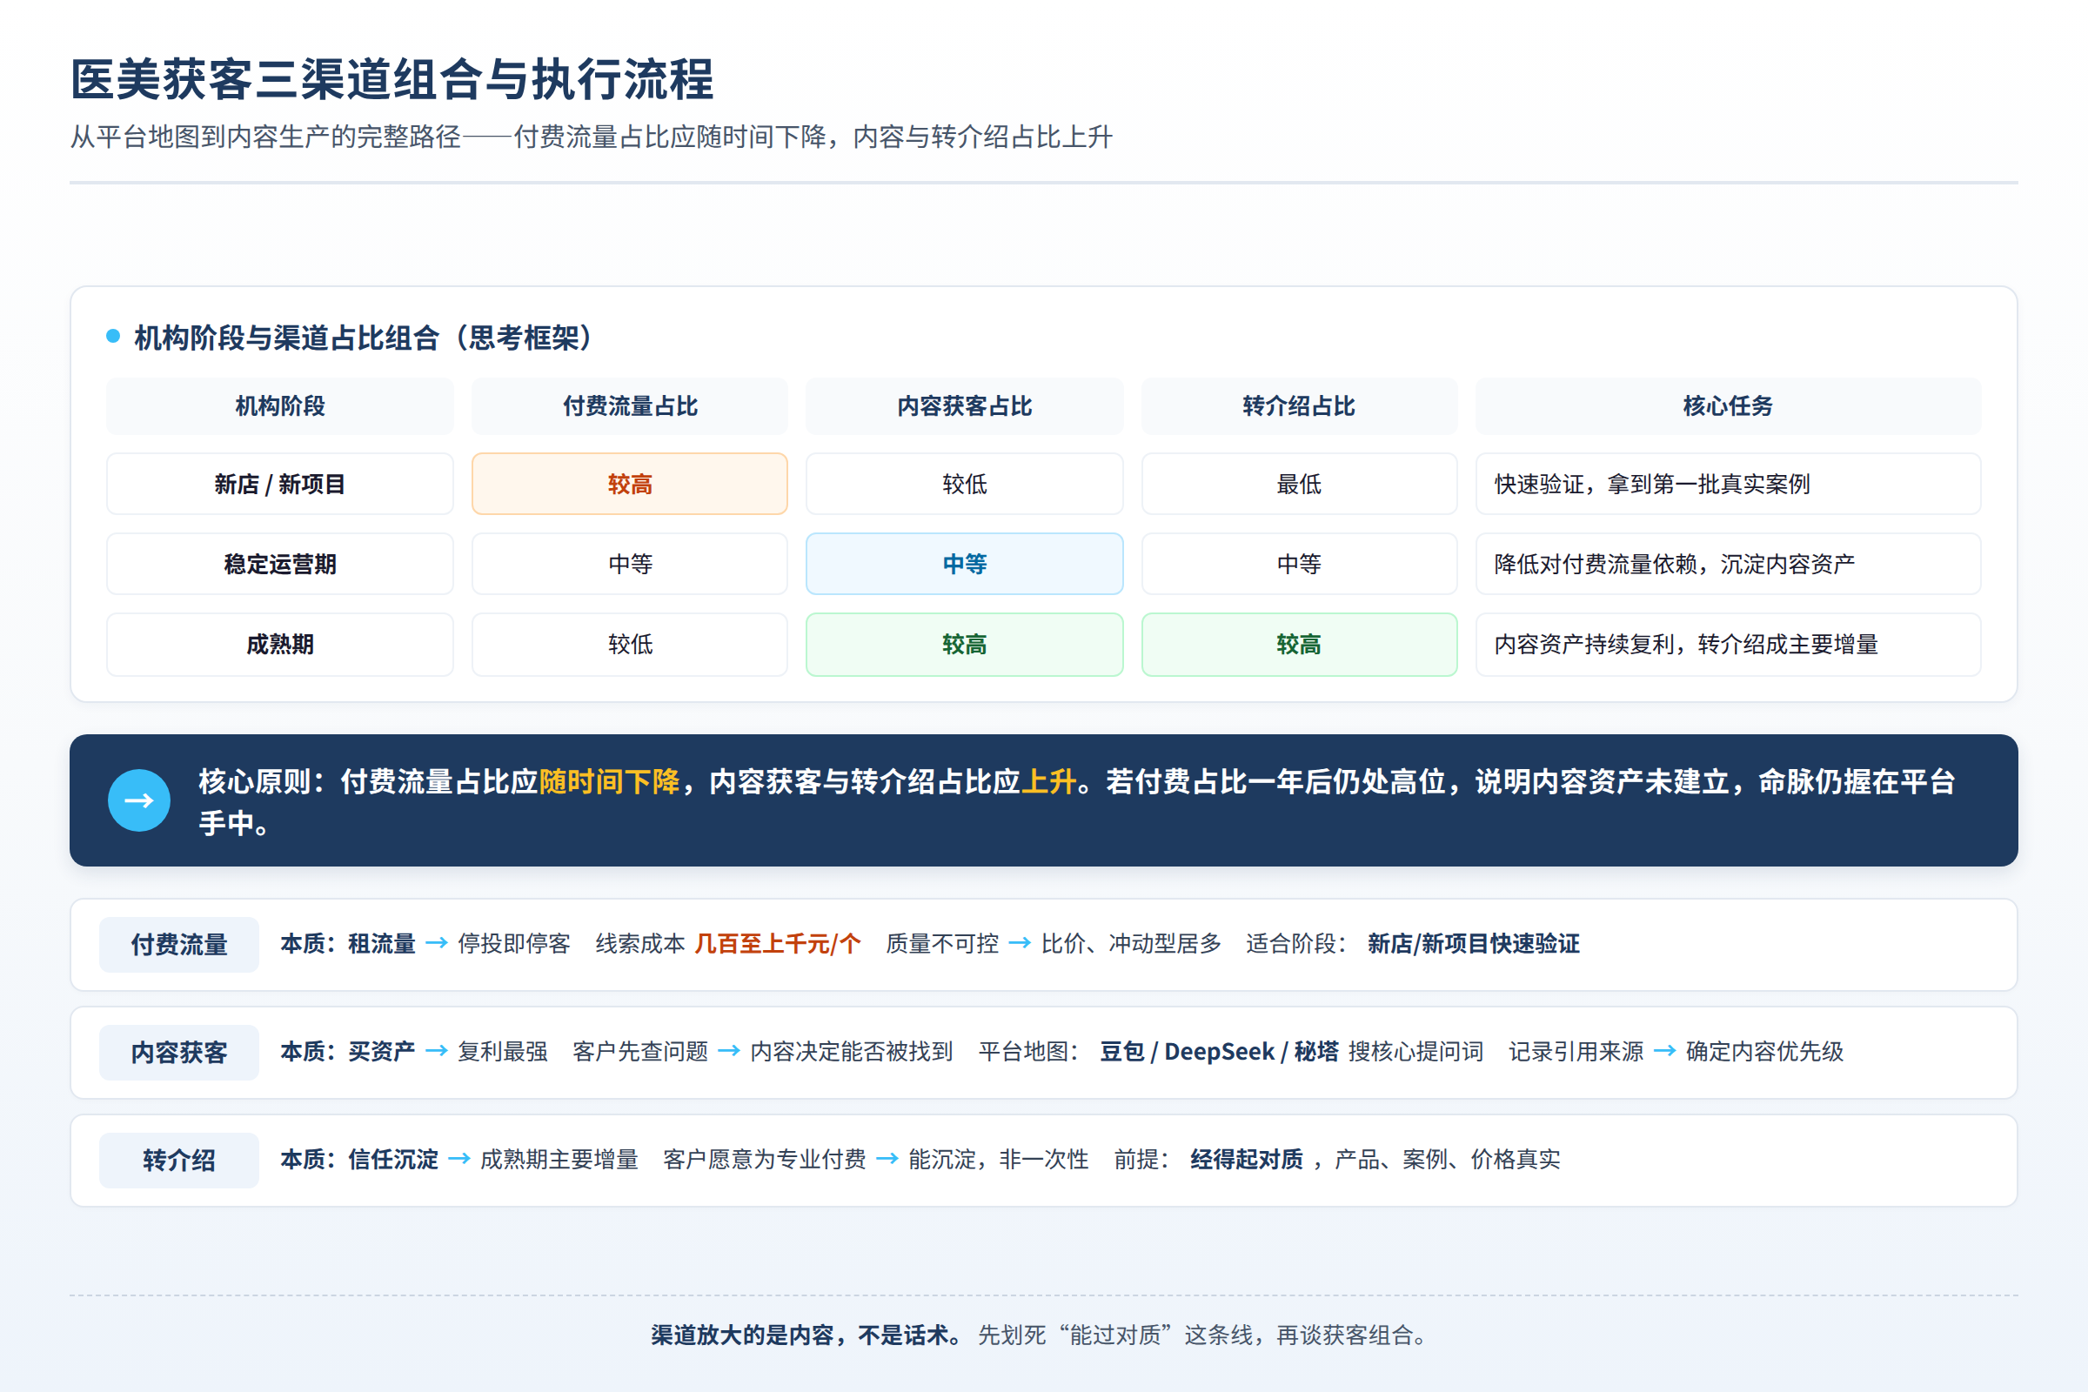Click the blue arrow after 本质：租流量
The height and width of the screenshot is (1392, 2088).
pos(437,943)
